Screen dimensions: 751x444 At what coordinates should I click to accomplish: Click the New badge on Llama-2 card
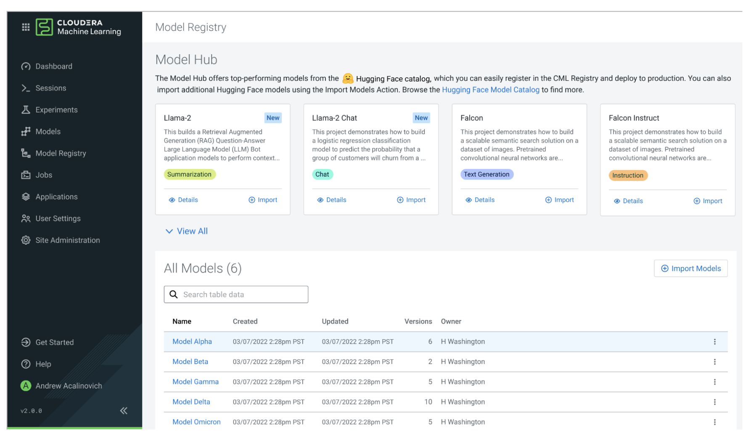pos(273,118)
